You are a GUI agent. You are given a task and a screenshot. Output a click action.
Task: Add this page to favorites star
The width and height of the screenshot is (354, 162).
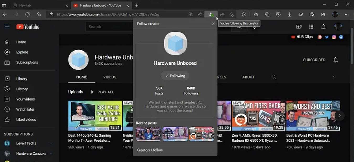click(x=231, y=15)
